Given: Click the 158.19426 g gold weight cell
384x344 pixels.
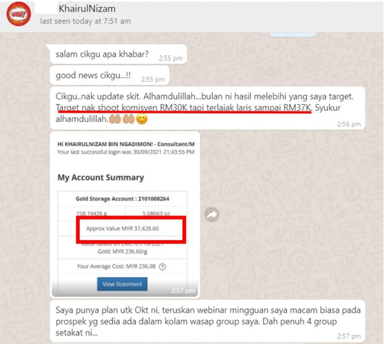Looking at the screenshot, I should 92,213.
